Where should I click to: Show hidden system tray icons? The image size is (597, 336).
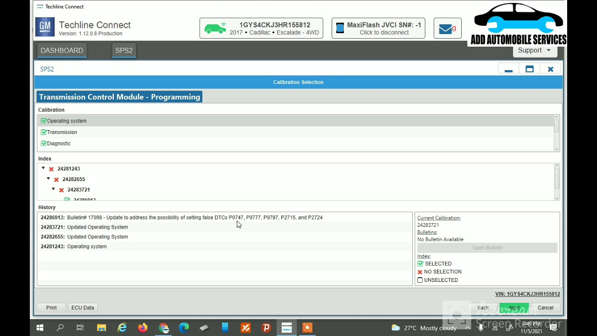point(467,328)
